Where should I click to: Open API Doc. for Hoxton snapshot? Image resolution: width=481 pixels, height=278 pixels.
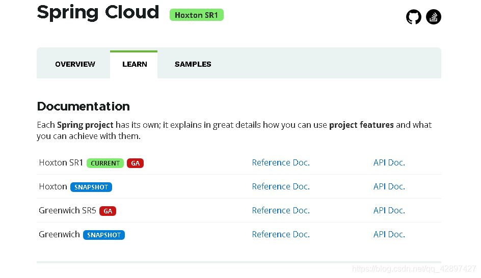pos(389,186)
